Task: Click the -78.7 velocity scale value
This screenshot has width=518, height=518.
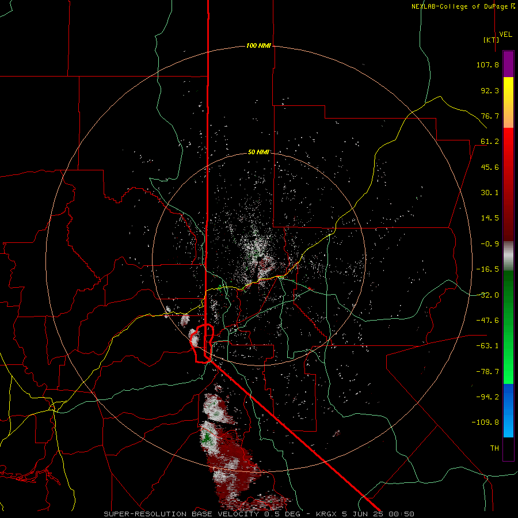Action: coord(487,372)
